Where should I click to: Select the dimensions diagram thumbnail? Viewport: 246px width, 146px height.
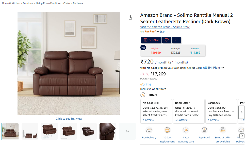[30, 131]
